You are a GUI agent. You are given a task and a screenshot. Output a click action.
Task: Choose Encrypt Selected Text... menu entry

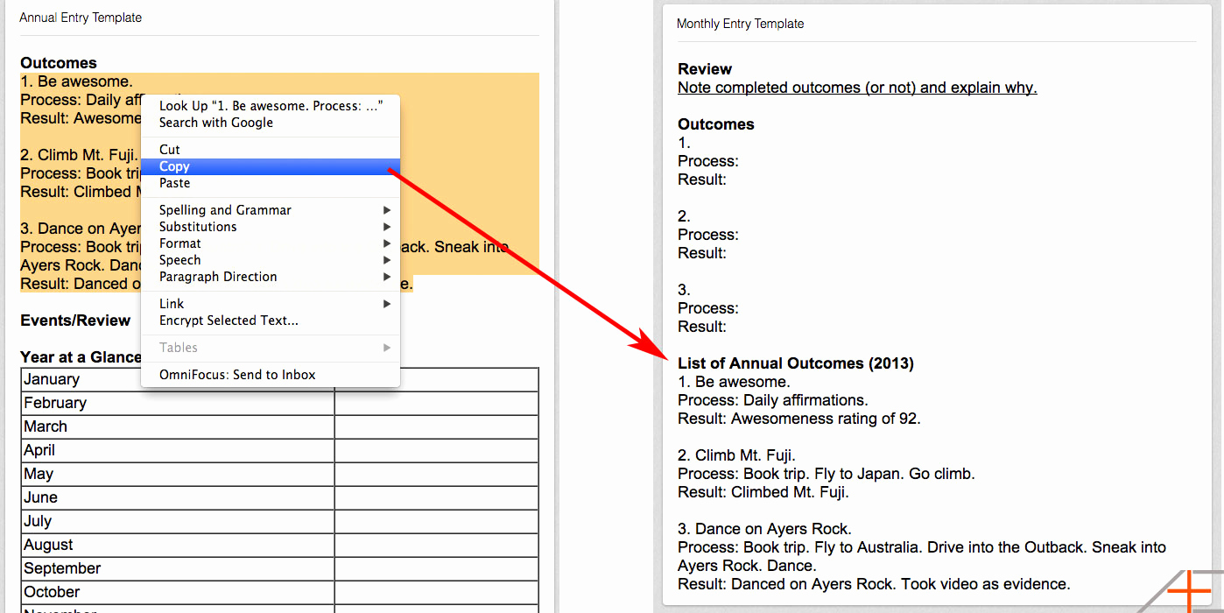271,321
